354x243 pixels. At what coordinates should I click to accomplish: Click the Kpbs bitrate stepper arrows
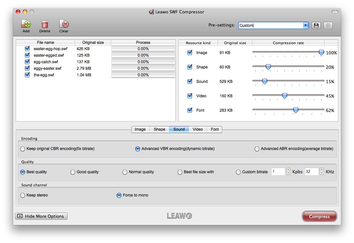(x=288, y=172)
